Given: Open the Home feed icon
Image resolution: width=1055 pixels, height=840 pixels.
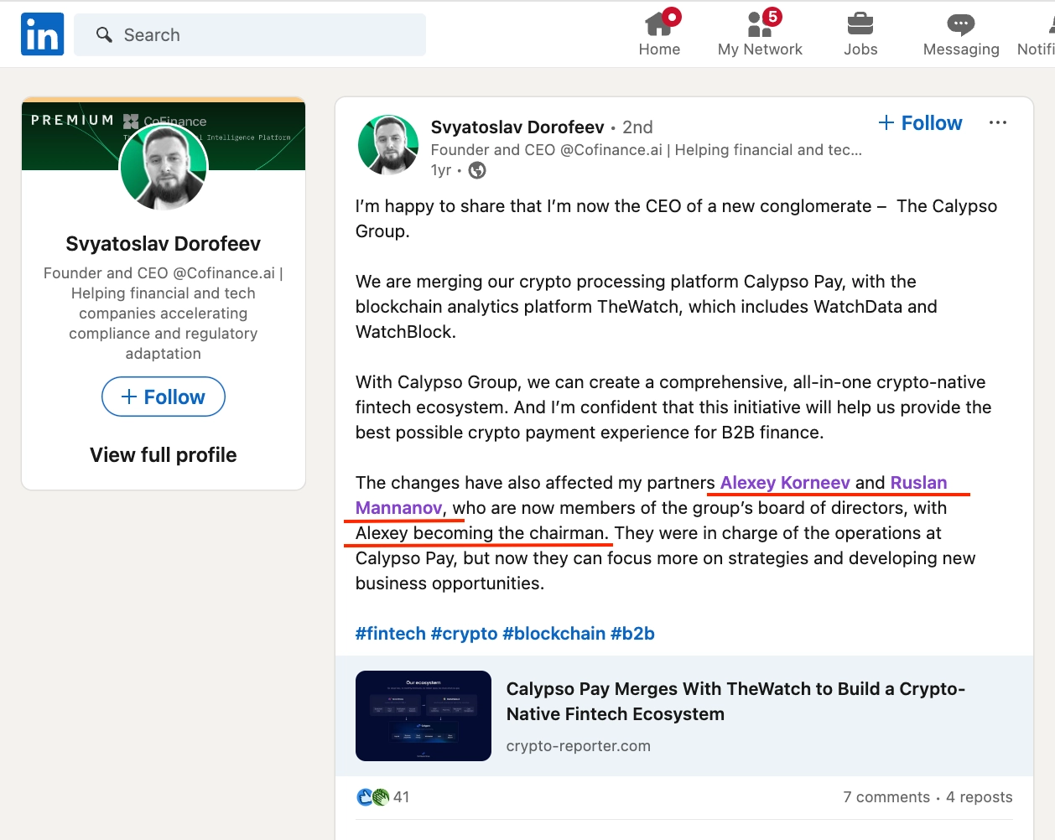Looking at the screenshot, I should click(659, 24).
